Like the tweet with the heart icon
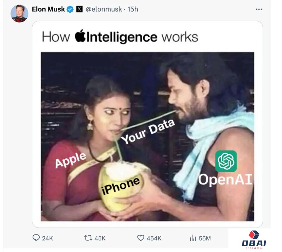The width and height of the screenshot is (282, 252). point(141,238)
